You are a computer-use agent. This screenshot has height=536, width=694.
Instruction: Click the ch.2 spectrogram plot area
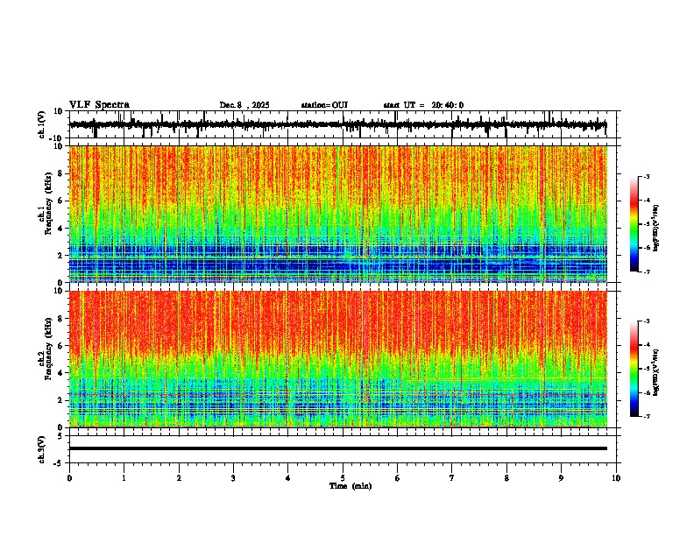point(338,359)
